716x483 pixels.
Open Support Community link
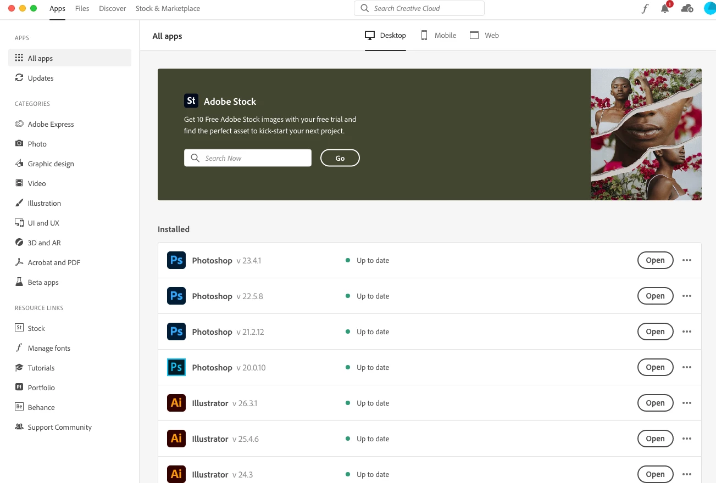point(70,427)
